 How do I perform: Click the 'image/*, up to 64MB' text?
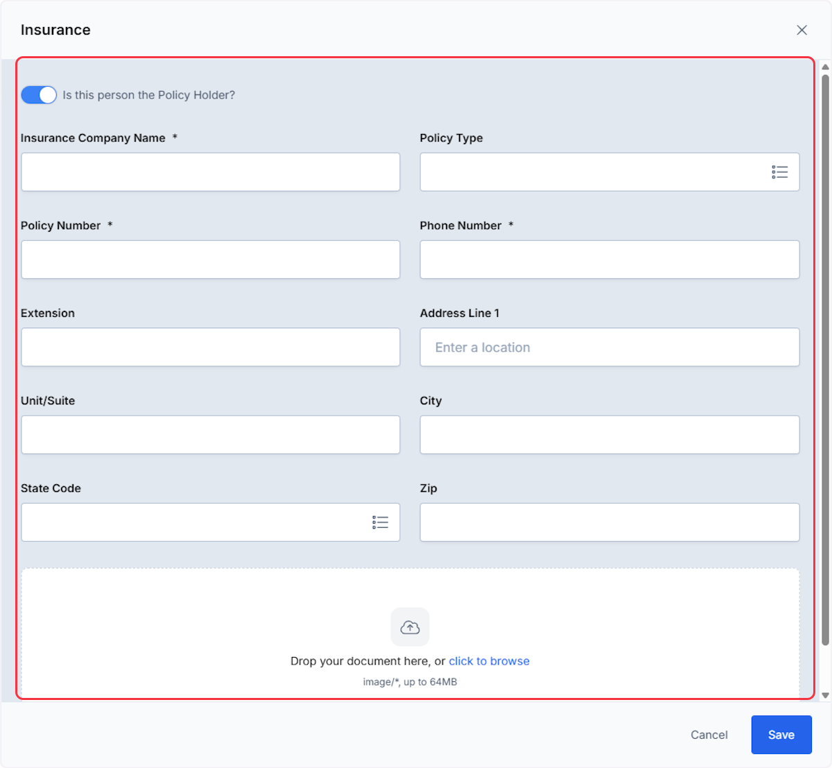pos(410,682)
